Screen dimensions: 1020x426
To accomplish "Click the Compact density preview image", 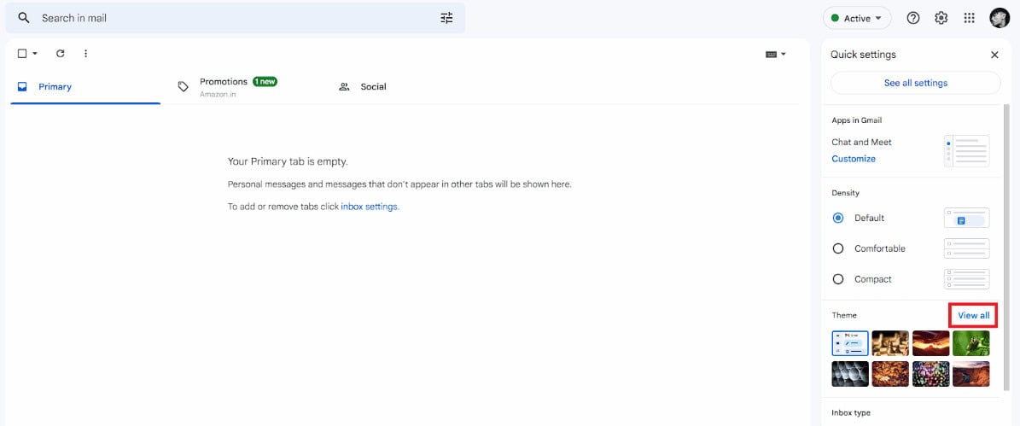I will coord(967,279).
